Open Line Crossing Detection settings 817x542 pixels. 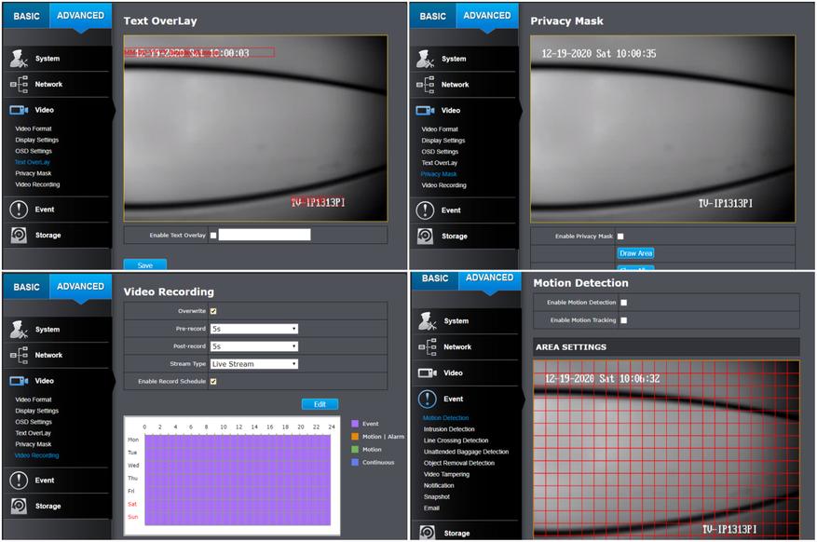(x=456, y=440)
